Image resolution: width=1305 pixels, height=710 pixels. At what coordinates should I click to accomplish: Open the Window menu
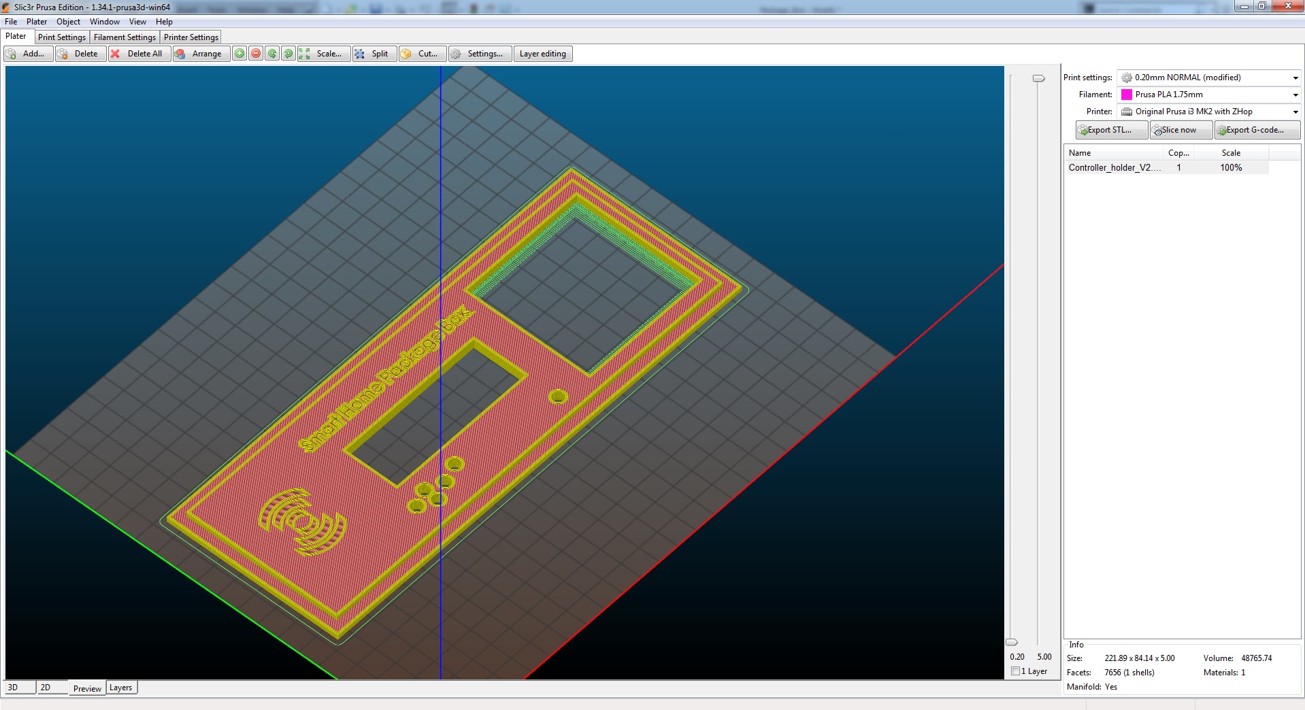[105, 22]
